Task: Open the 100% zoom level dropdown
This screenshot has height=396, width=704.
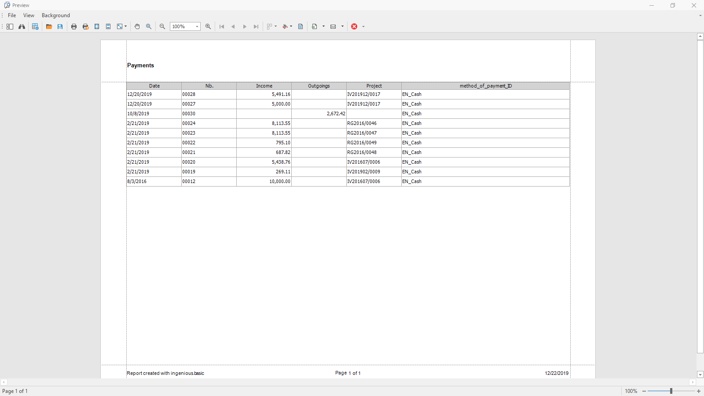Action: click(197, 26)
